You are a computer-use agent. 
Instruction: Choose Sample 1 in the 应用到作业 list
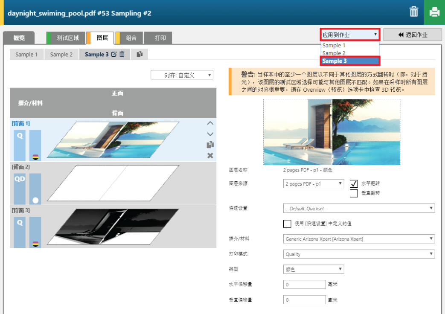(334, 45)
